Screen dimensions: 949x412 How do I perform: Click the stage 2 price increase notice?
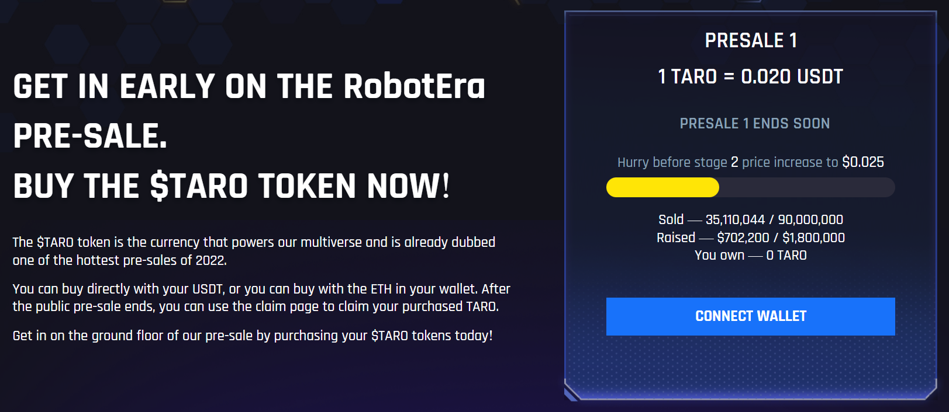click(x=750, y=162)
